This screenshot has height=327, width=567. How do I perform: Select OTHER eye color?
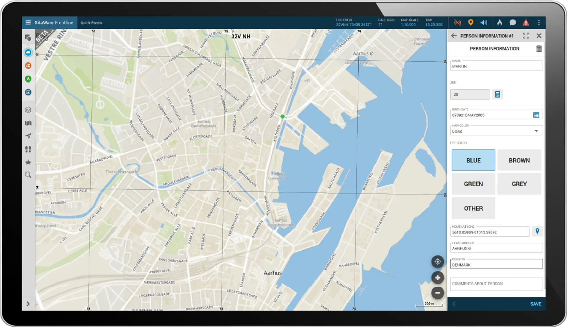473,208
